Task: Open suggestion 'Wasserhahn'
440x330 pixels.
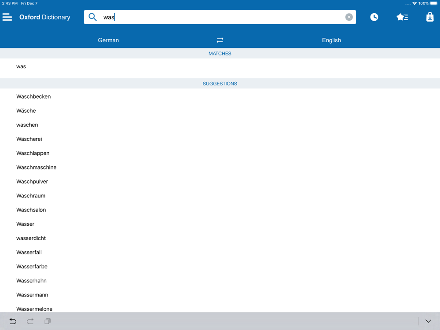Action: (220, 281)
